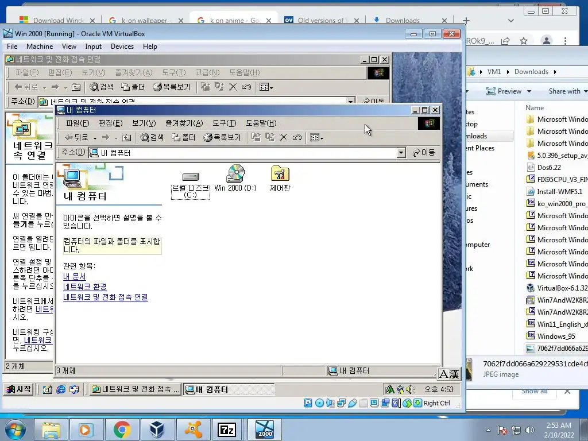Open 고급(N) menu in network connections window

[x=207, y=72]
